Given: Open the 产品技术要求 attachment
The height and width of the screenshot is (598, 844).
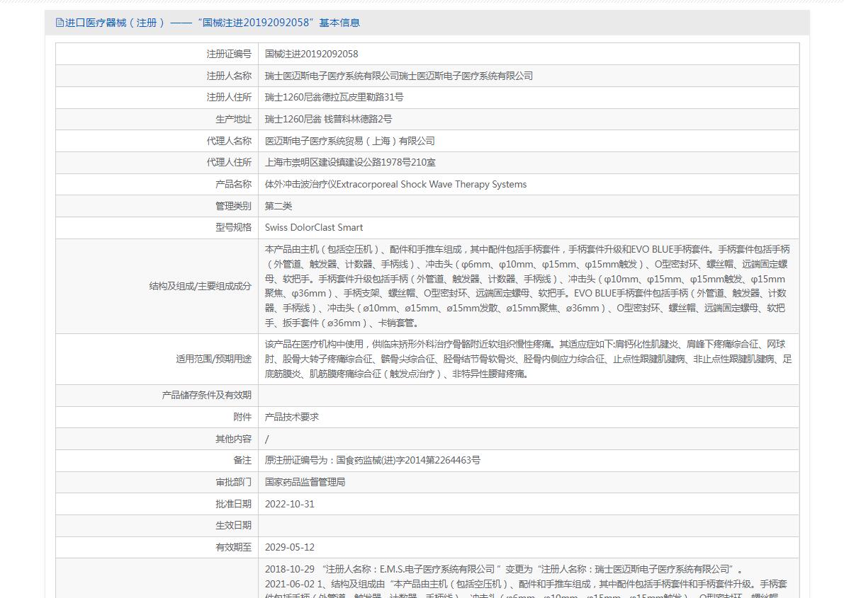Looking at the screenshot, I should coord(291,417).
